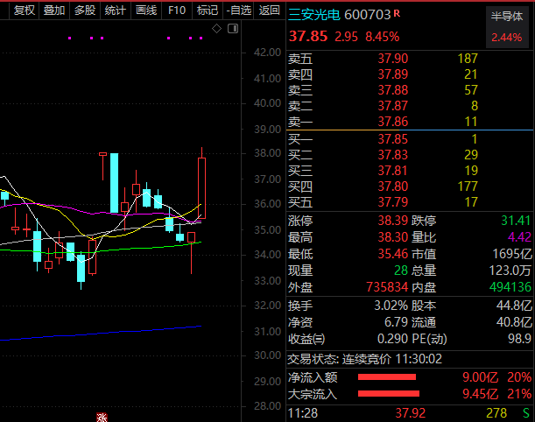Open the F10 company info
Screen dimensions: 535x422
tap(177, 11)
